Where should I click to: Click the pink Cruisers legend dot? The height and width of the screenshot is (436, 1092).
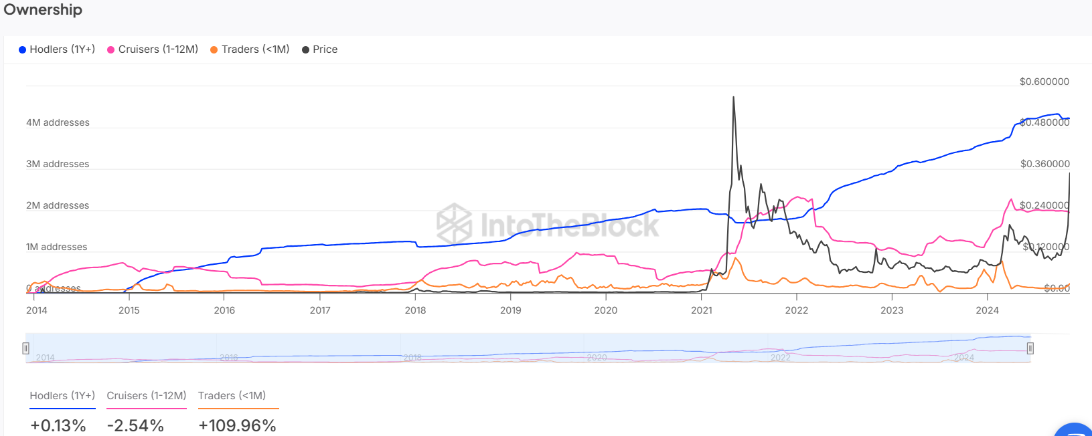[x=111, y=49]
